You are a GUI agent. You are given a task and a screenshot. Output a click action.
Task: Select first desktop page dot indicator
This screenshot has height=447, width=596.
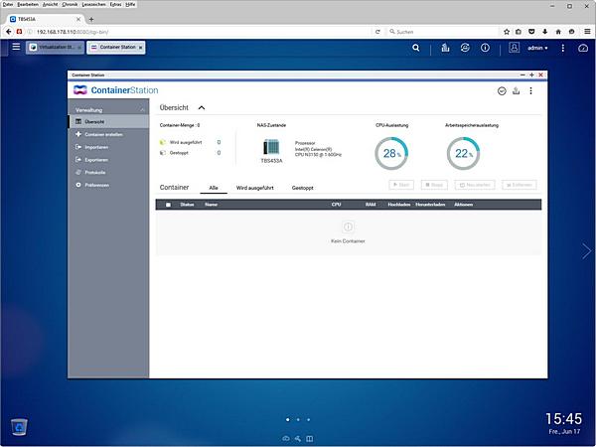tap(288, 419)
